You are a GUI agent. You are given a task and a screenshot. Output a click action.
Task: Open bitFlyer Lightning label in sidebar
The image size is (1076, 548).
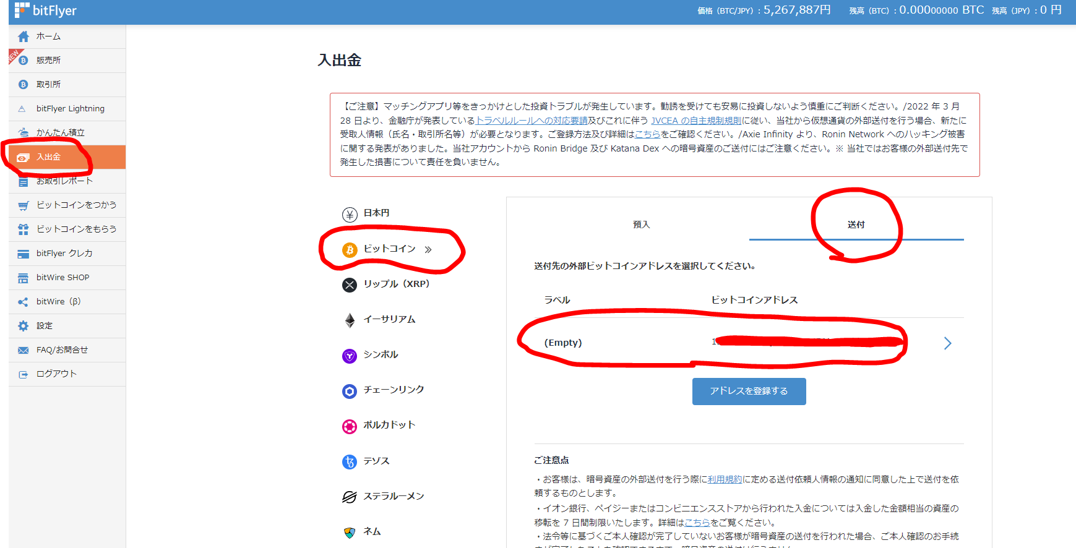[71, 109]
